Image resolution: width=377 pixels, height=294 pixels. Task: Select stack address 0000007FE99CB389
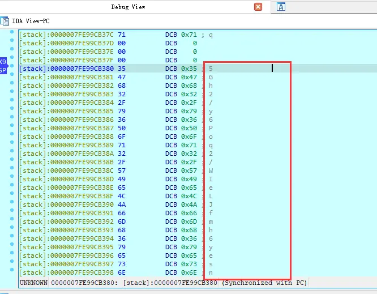point(66,145)
